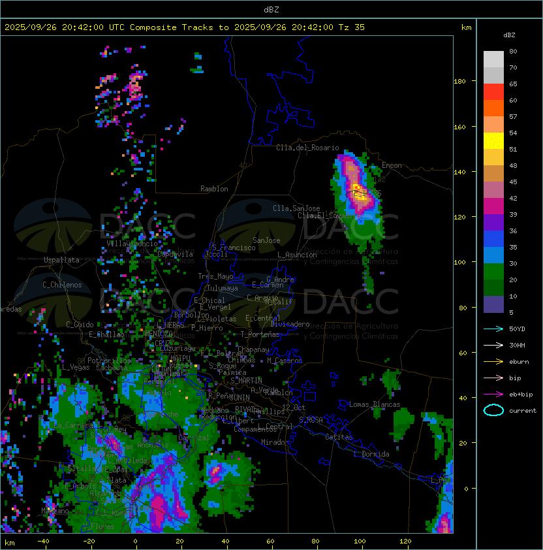
Task: Pick the green 20-30 dBZ color band
Action: (493, 272)
